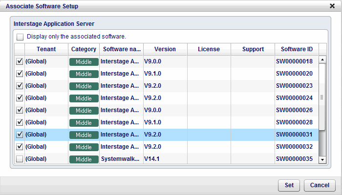
Task: Select the Middle badge in SW00000023 row
Action: tap(84, 86)
